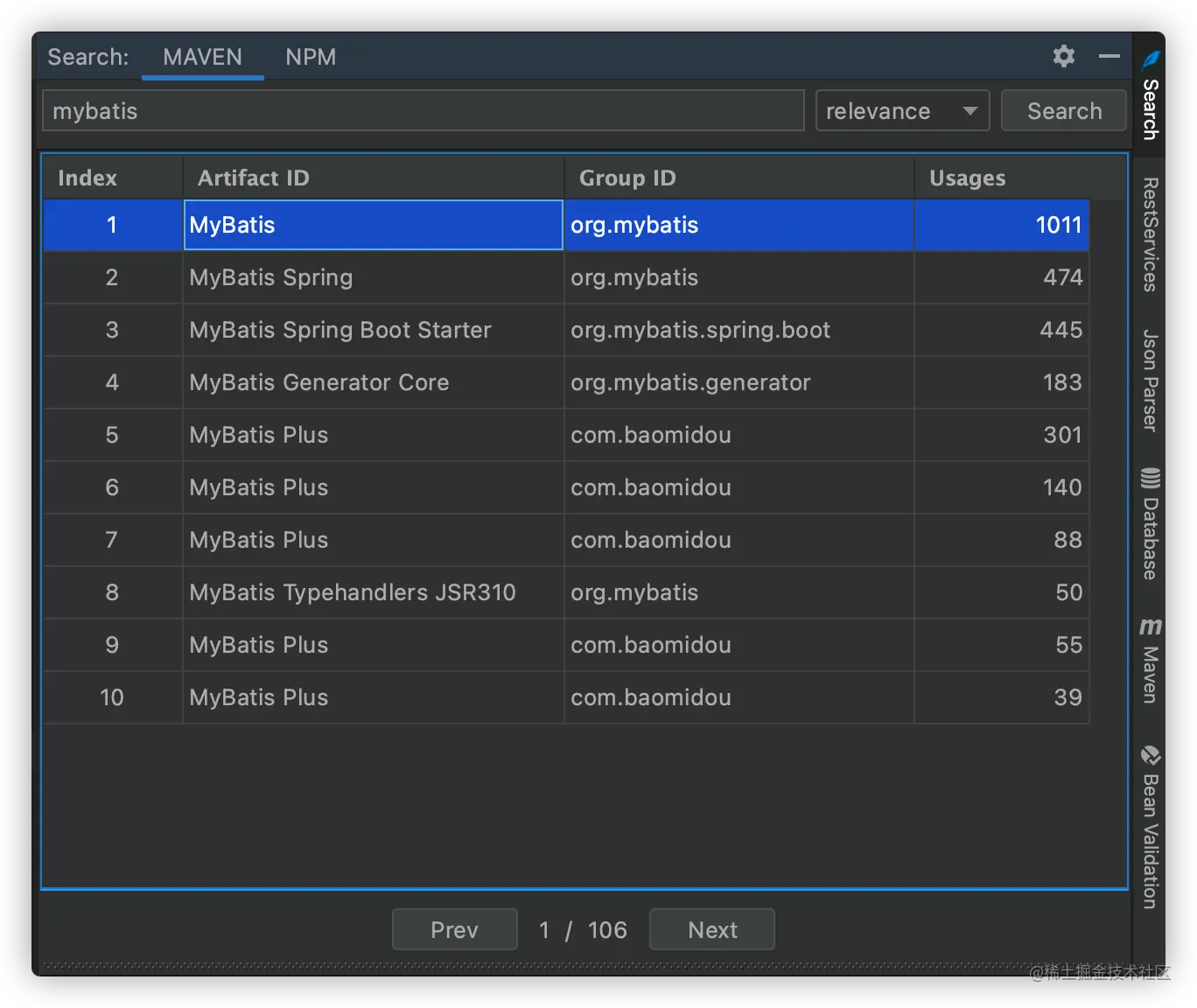Switch to the MAVEN search tab
This screenshot has height=1008, width=1197.
[x=202, y=57]
